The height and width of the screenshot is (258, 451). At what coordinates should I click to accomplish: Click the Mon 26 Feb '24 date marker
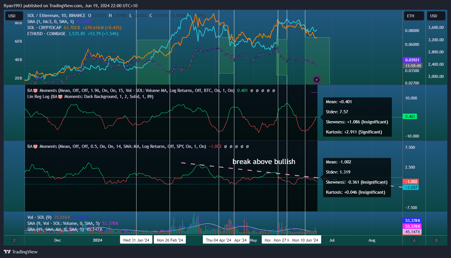(x=170, y=240)
